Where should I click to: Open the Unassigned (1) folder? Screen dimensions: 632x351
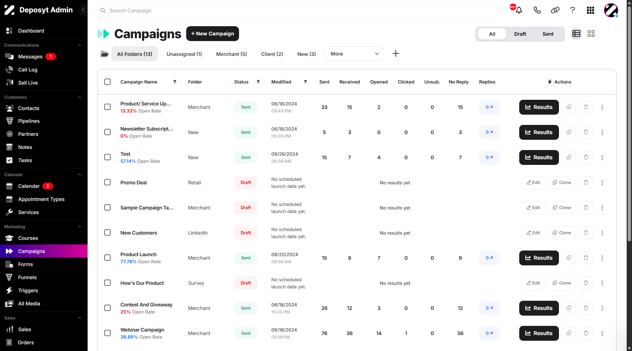pos(184,54)
